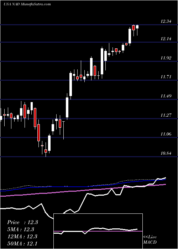Click the long red candle falling to 11.06
The height and width of the screenshot is (249, 178).
click(38, 133)
